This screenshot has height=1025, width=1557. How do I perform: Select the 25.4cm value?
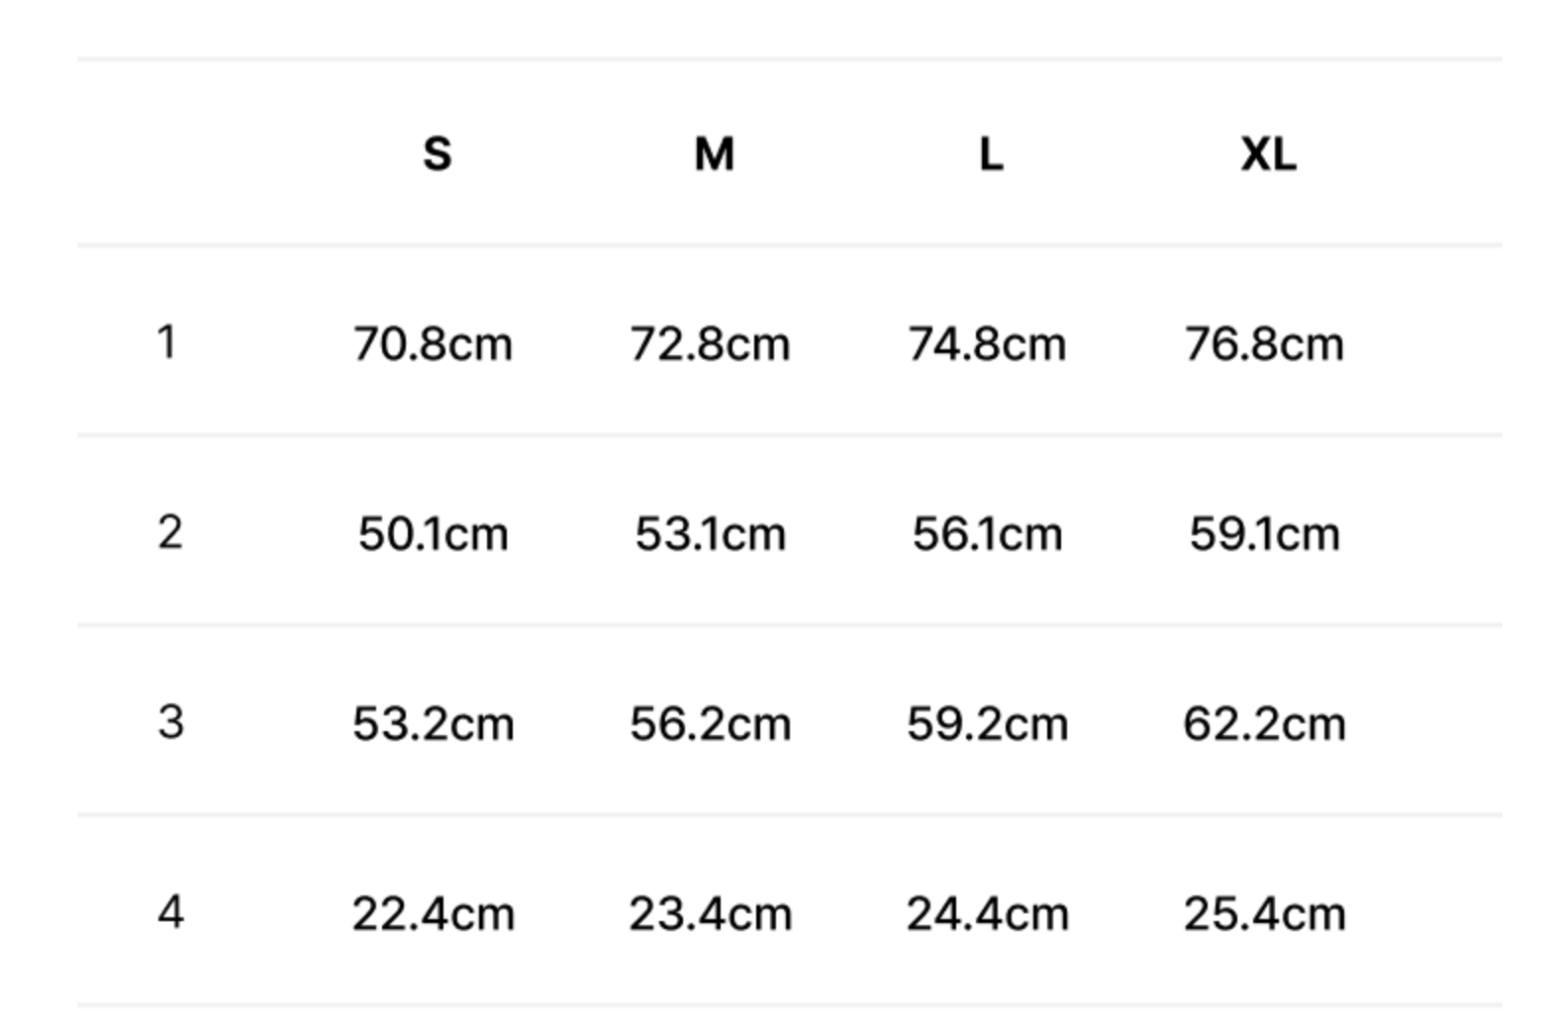[x=1264, y=914]
